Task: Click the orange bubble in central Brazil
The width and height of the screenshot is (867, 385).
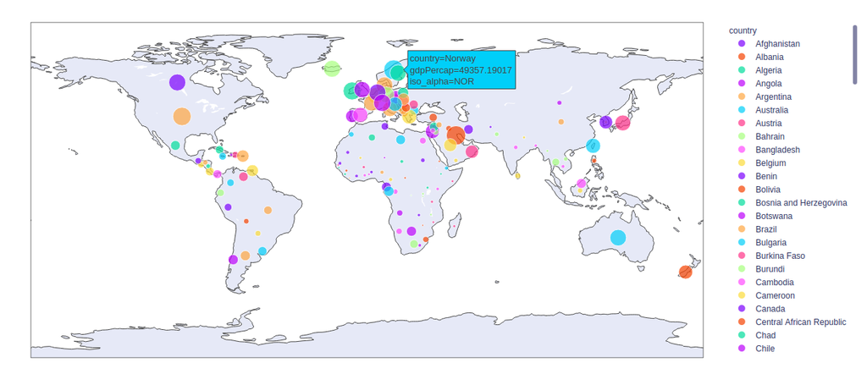Action: click(x=268, y=210)
